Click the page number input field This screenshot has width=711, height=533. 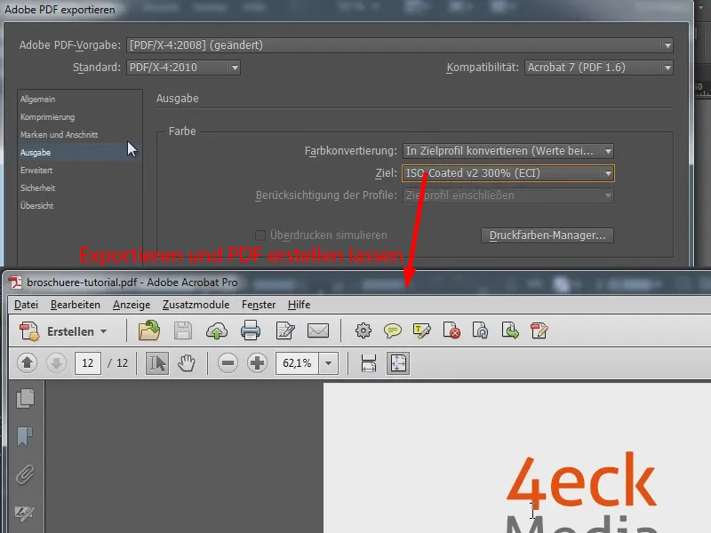tap(87, 363)
